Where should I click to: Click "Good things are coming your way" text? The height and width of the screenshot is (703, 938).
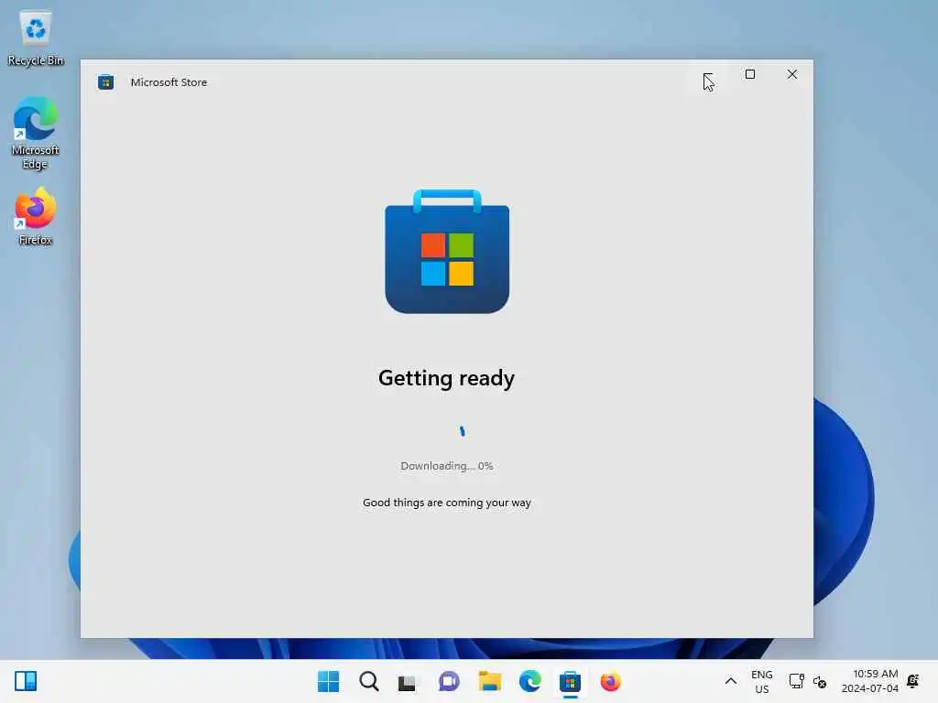click(447, 503)
